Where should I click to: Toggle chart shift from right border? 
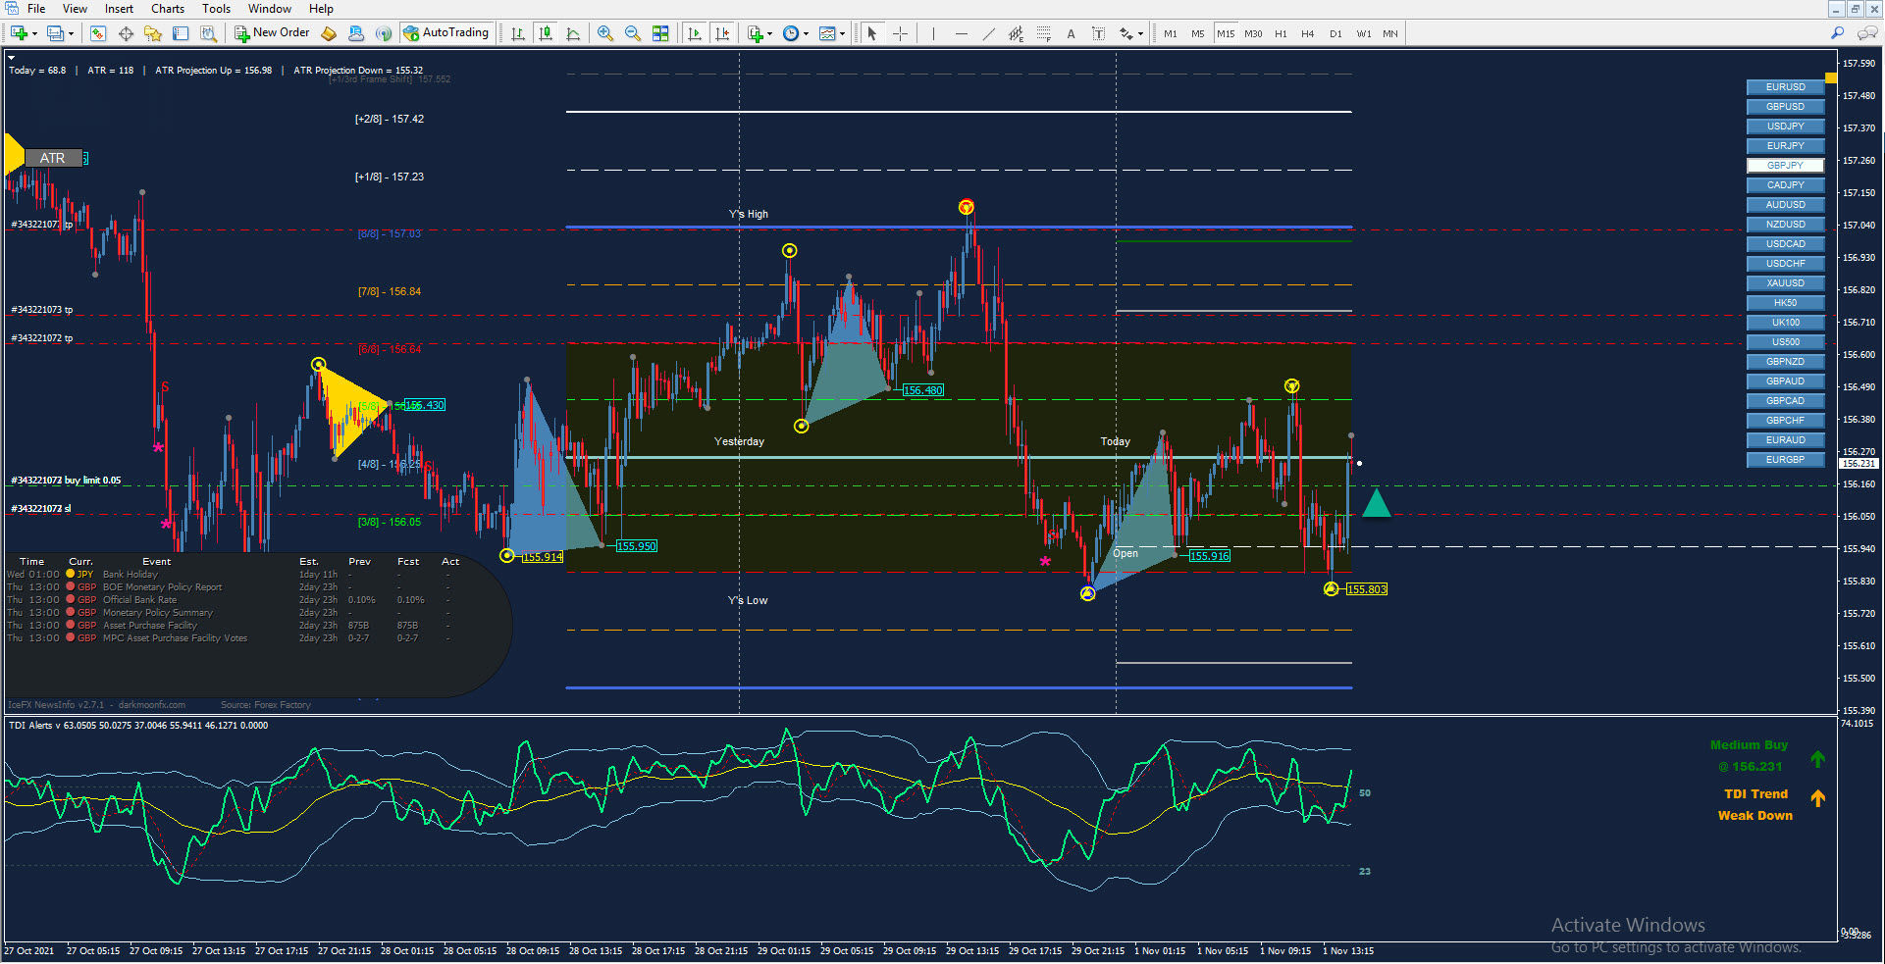click(x=722, y=33)
